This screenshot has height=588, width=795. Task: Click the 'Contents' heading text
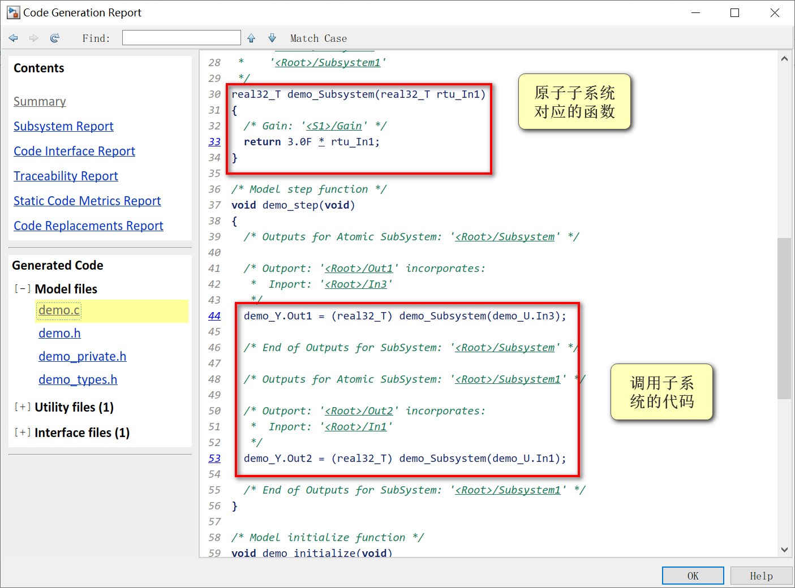coord(39,68)
